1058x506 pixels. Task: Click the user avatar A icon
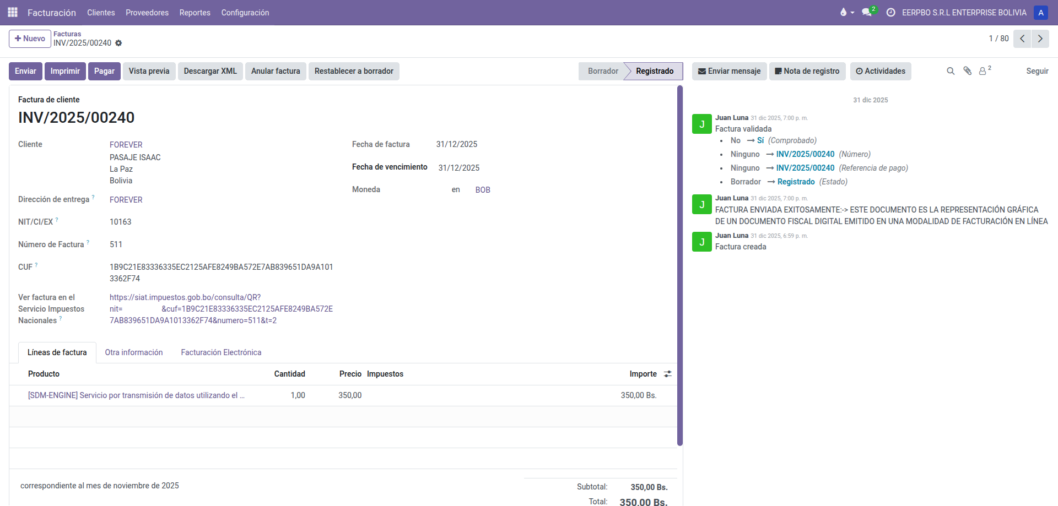1040,12
